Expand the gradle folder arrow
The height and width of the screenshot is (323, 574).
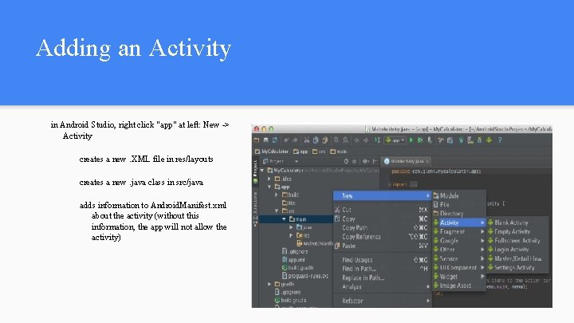click(269, 284)
